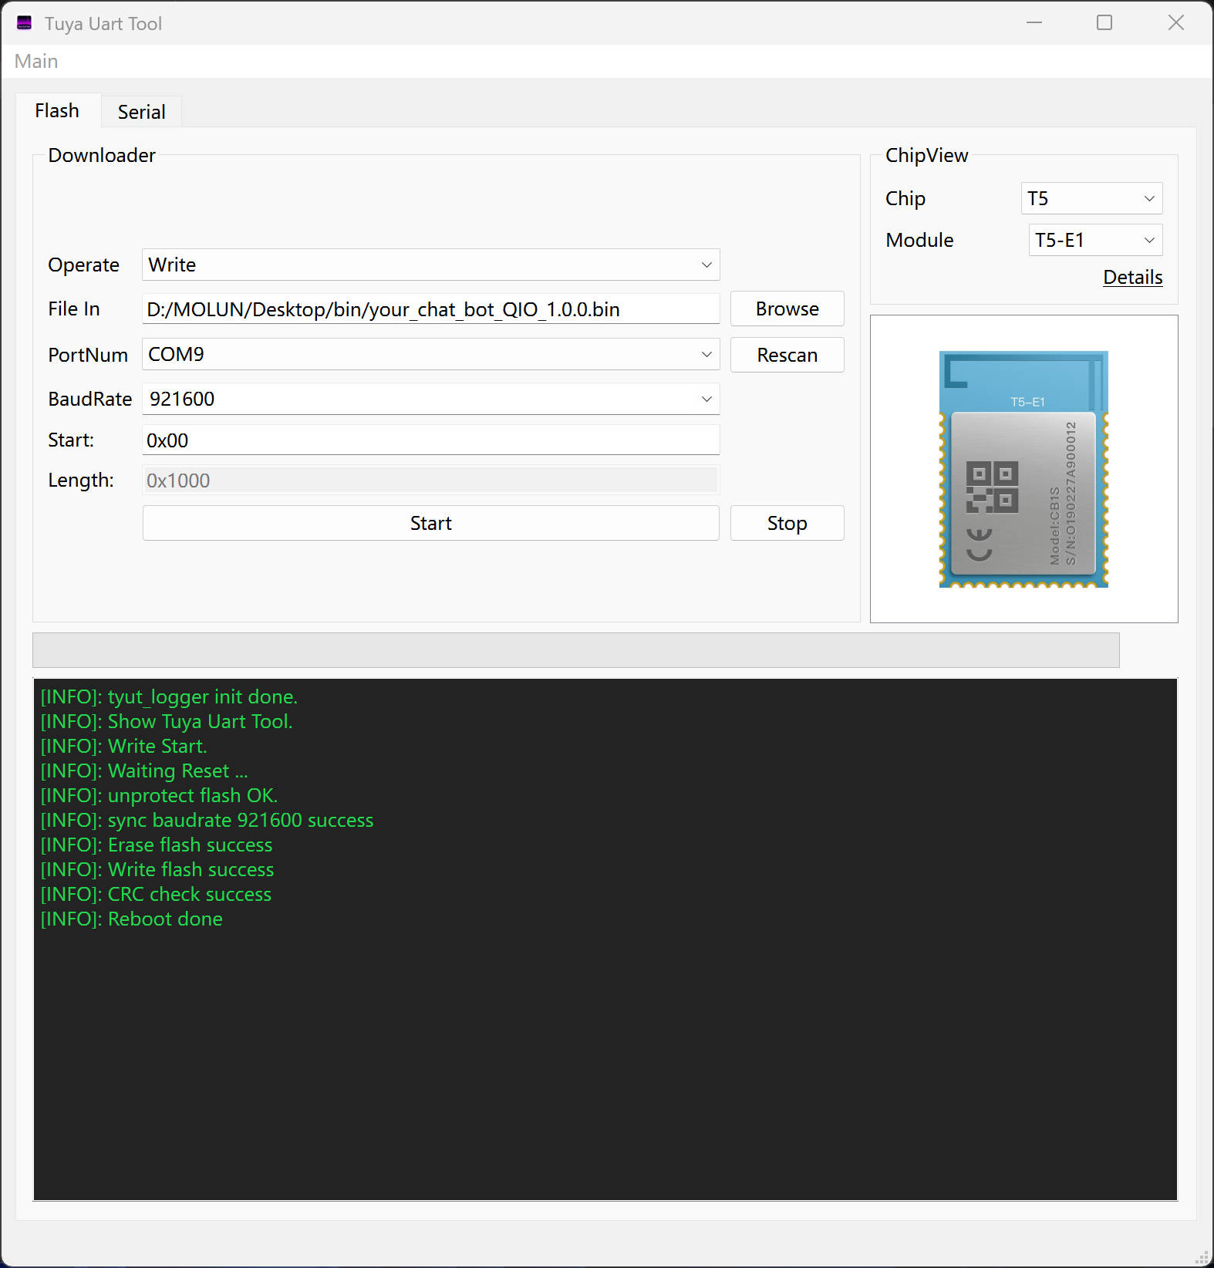Viewport: 1214px width, 1268px height.
Task: Click the window resize grip icon
Action: coord(1202,1257)
